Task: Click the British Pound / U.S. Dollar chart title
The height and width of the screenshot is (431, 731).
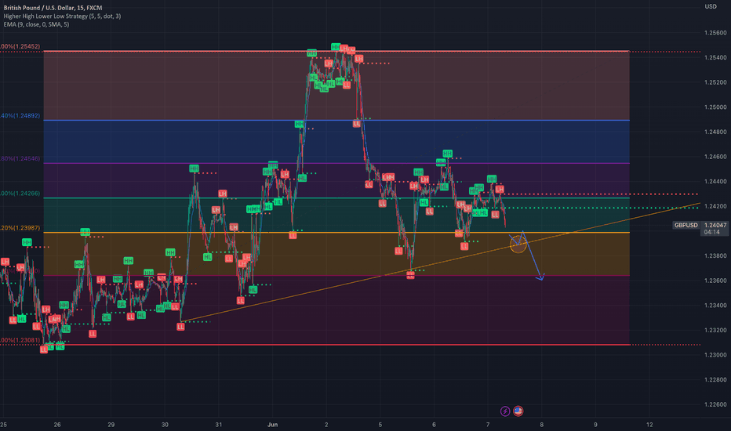Action: [x=53, y=8]
